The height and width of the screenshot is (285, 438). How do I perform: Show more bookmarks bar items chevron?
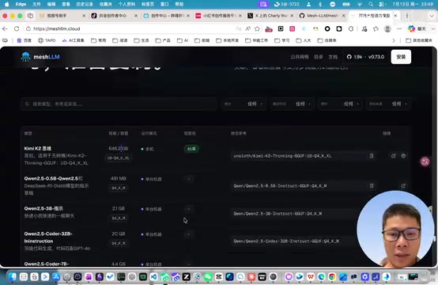coord(393,40)
